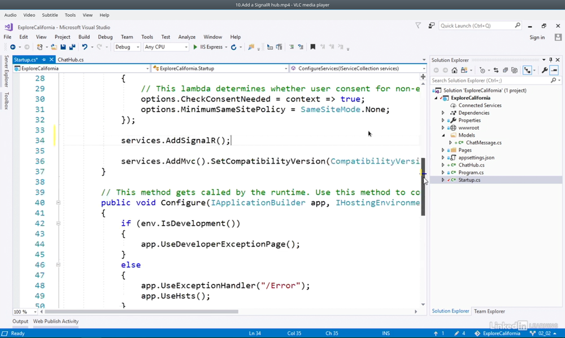Click Pending Changes Filter clock icon
Viewport: 565px width, 338px height.
[x=482, y=71]
